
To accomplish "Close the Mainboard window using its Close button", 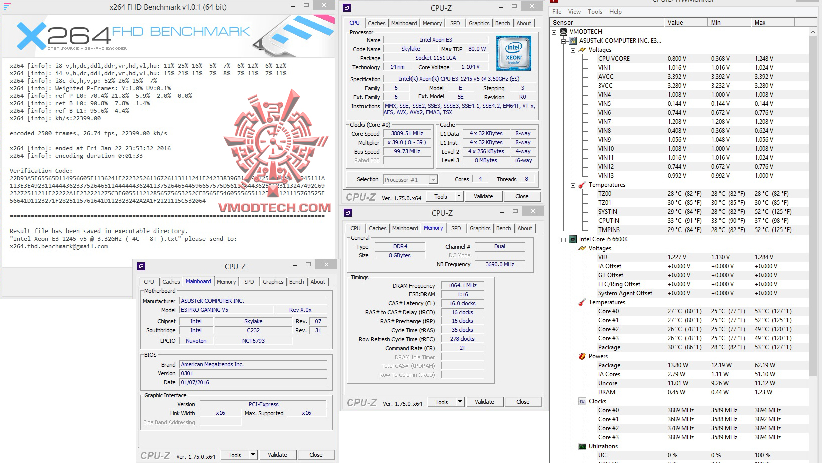I will coord(316,454).
